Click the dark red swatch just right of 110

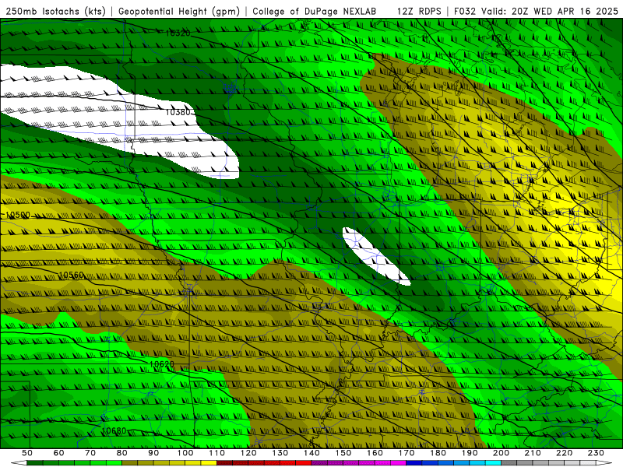tap(225, 463)
